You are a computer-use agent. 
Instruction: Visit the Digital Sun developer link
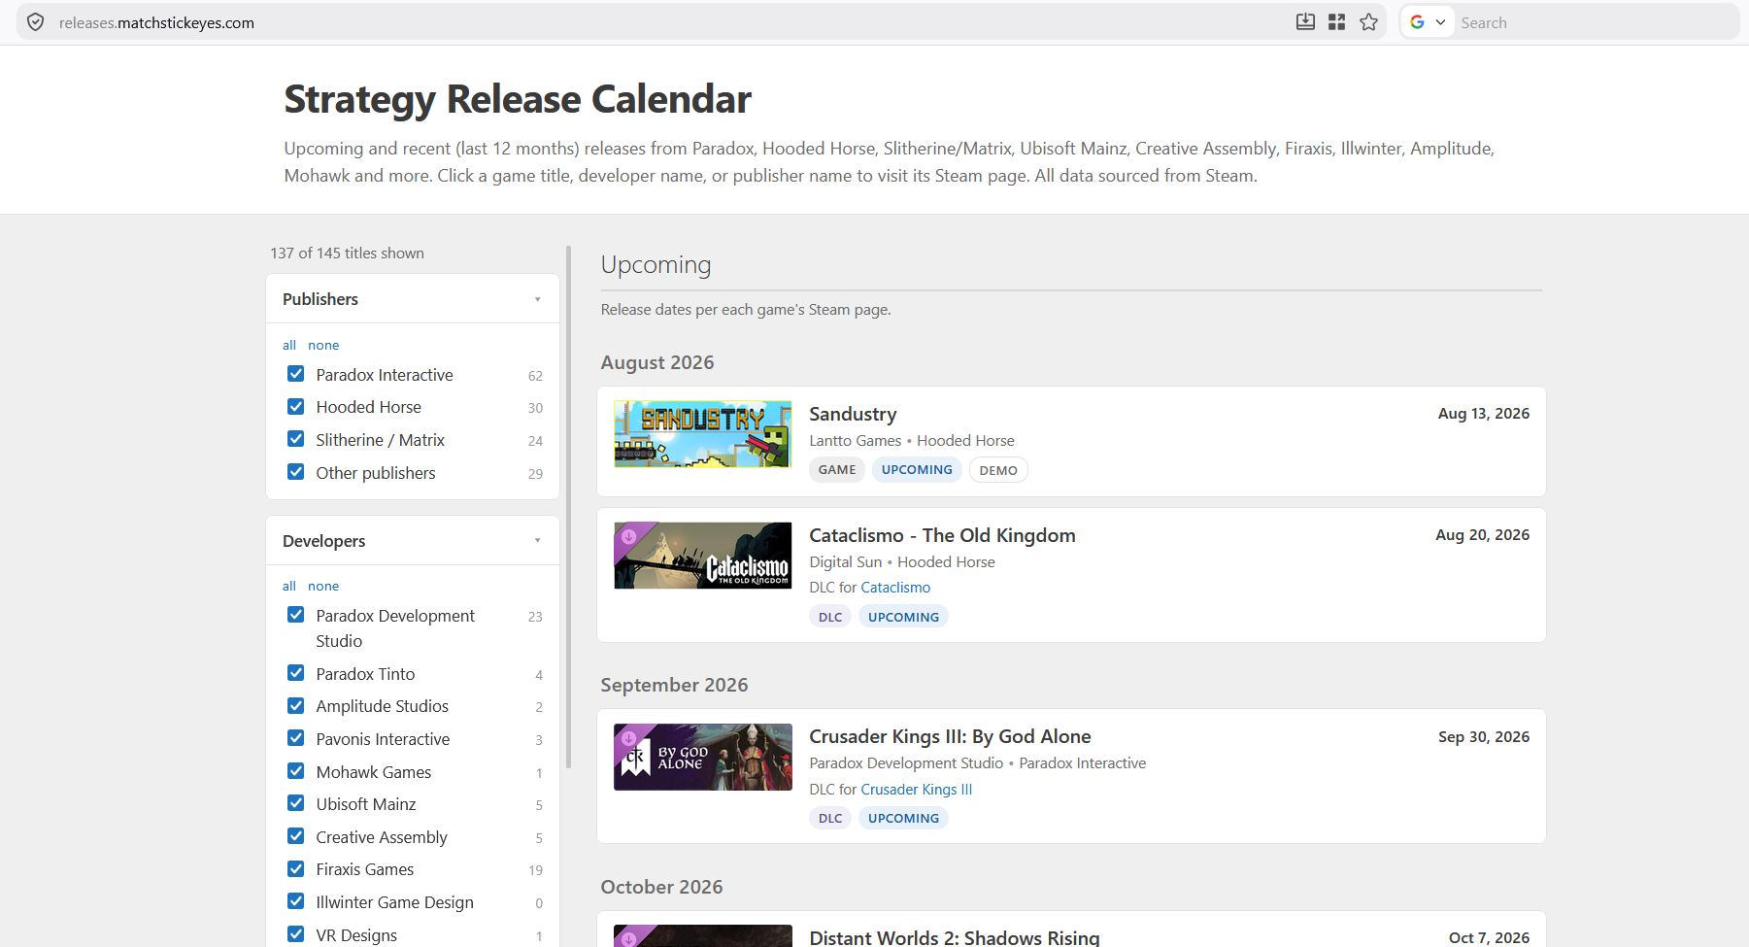click(x=846, y=562)
